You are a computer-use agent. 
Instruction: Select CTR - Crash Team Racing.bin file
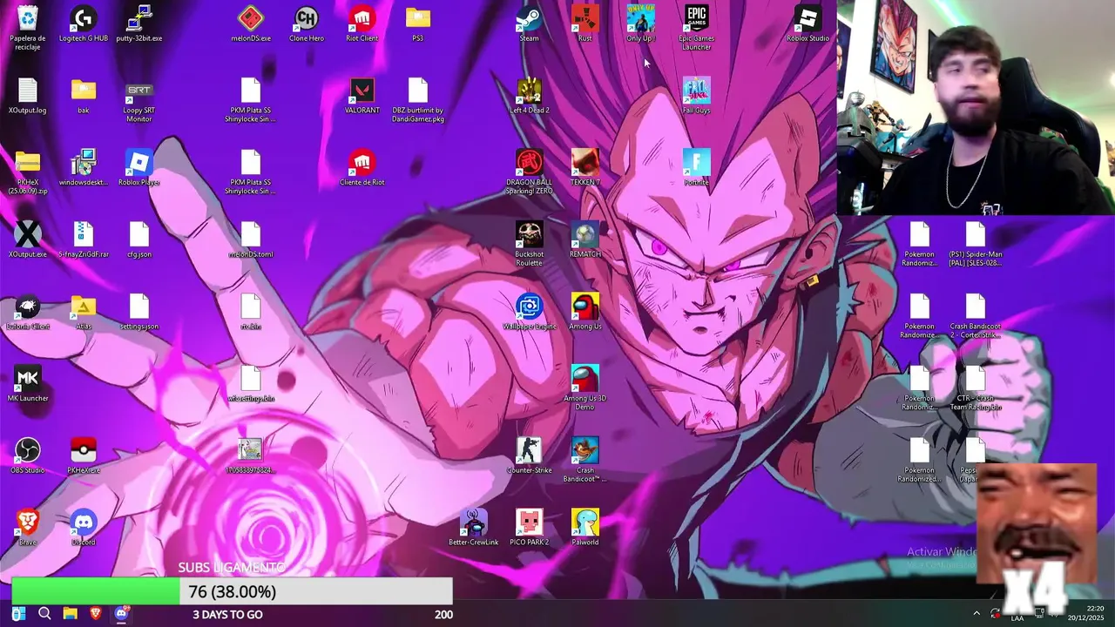pos(976,388)
